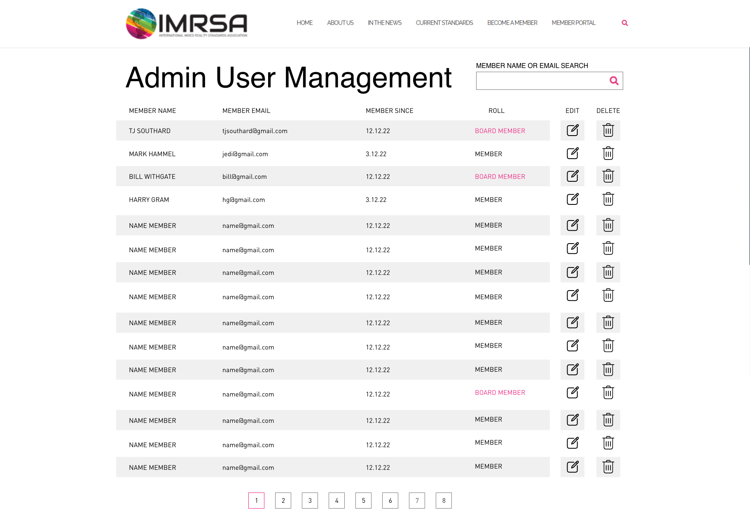Go to page 2 of members
This screenshot has height=523, width=750.
pyautogui.click(x=283, y=500)
